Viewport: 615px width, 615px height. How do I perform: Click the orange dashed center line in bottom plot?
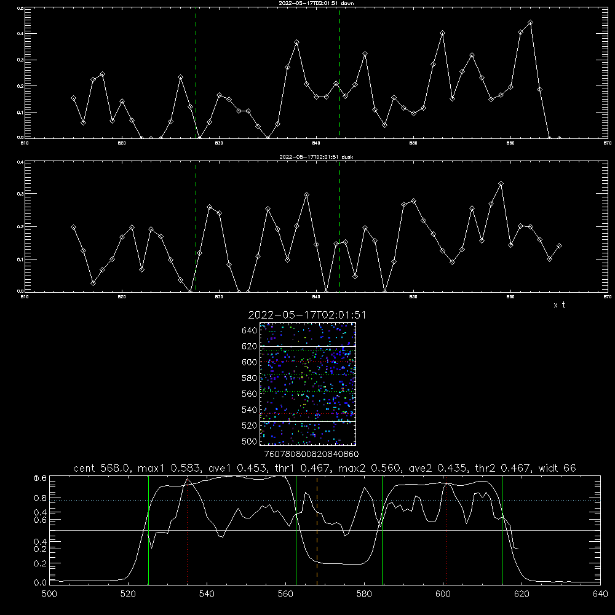click(x=317, y=530)
